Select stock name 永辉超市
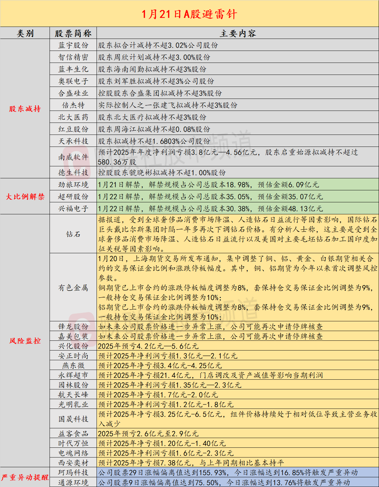The image size is (379, 487). [x=73, y=375]
